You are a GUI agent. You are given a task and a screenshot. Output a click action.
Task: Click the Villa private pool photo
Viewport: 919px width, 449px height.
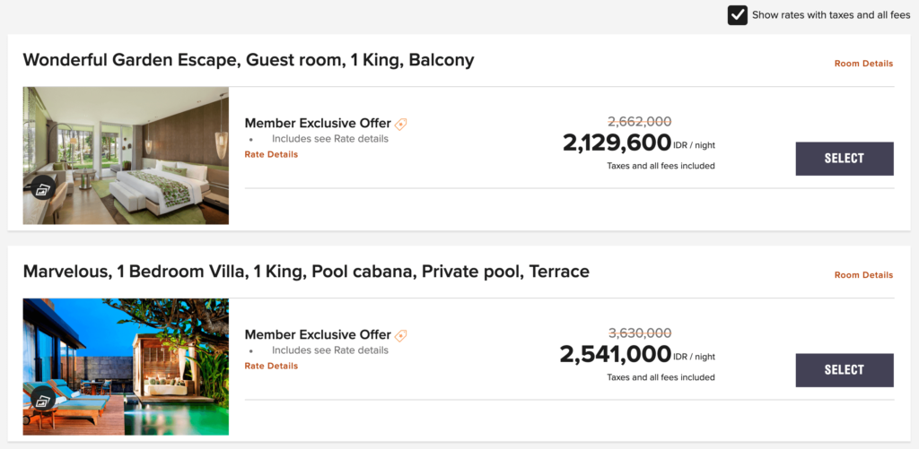coord(126,367)
